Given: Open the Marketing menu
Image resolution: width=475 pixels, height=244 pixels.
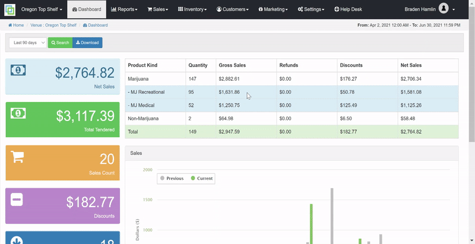Looking at the screenshot, I should pyautogui.click(x=273, y=9).
